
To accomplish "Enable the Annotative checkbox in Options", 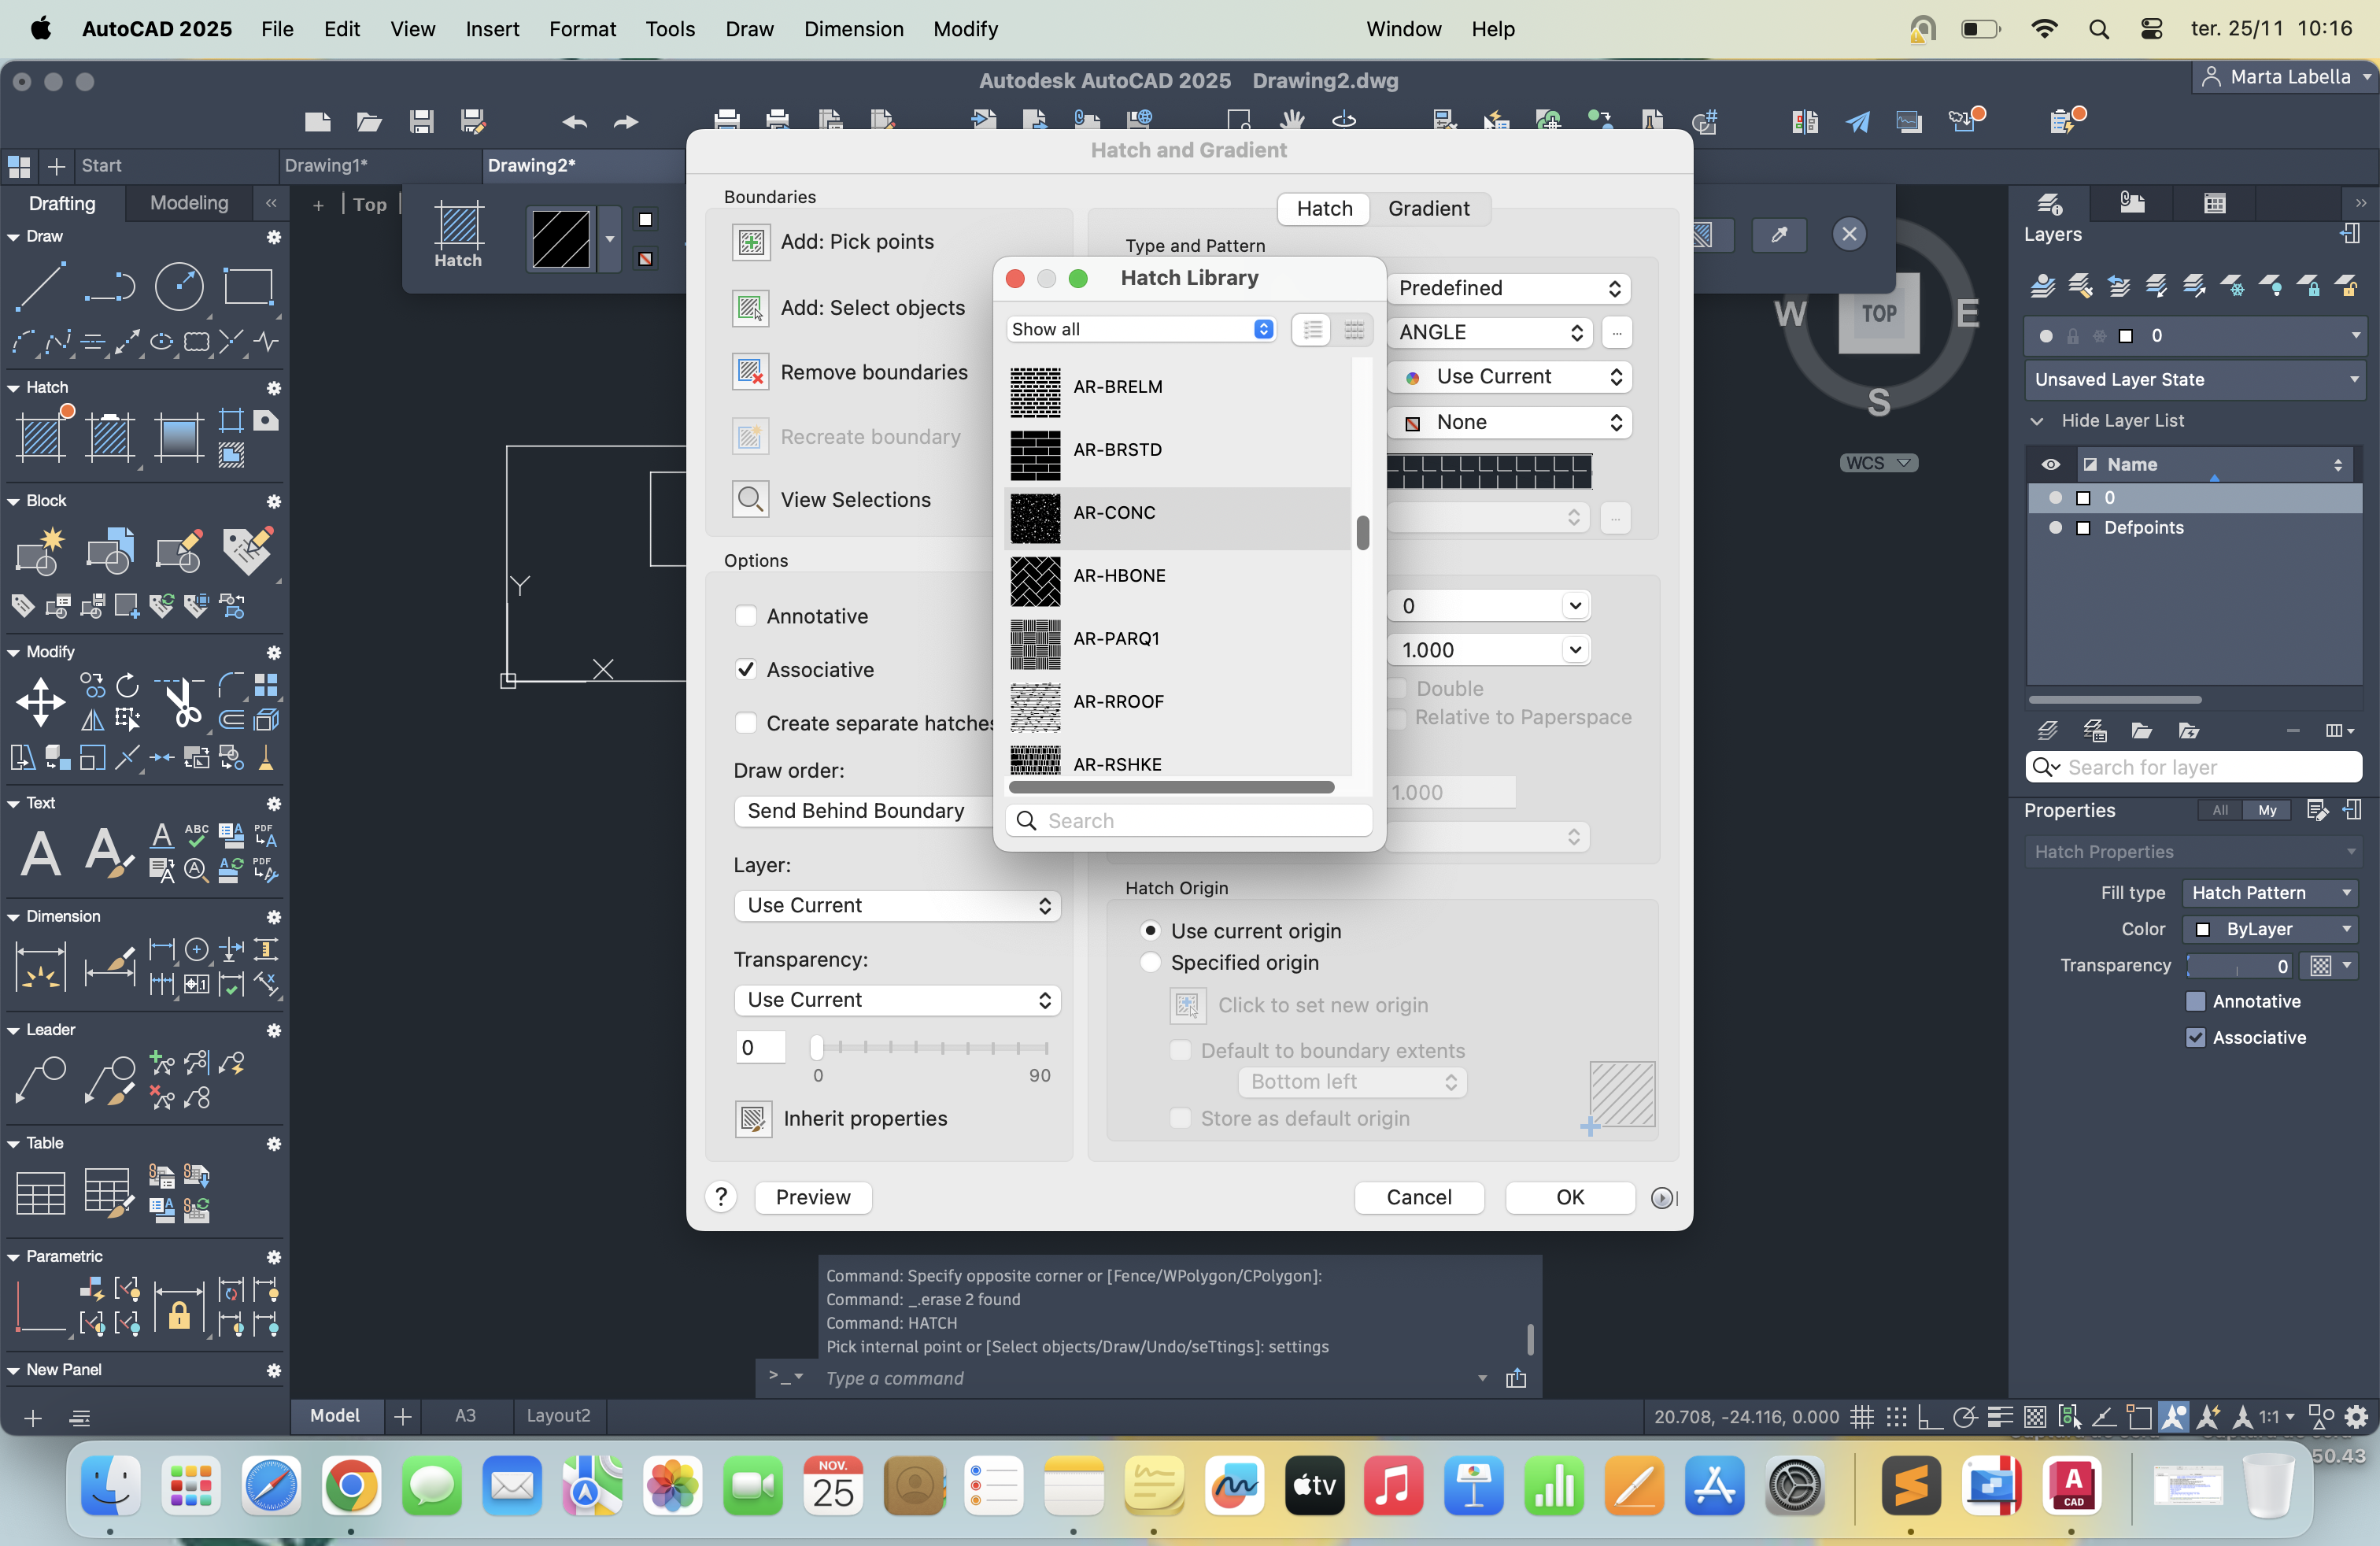I will 746,616.
